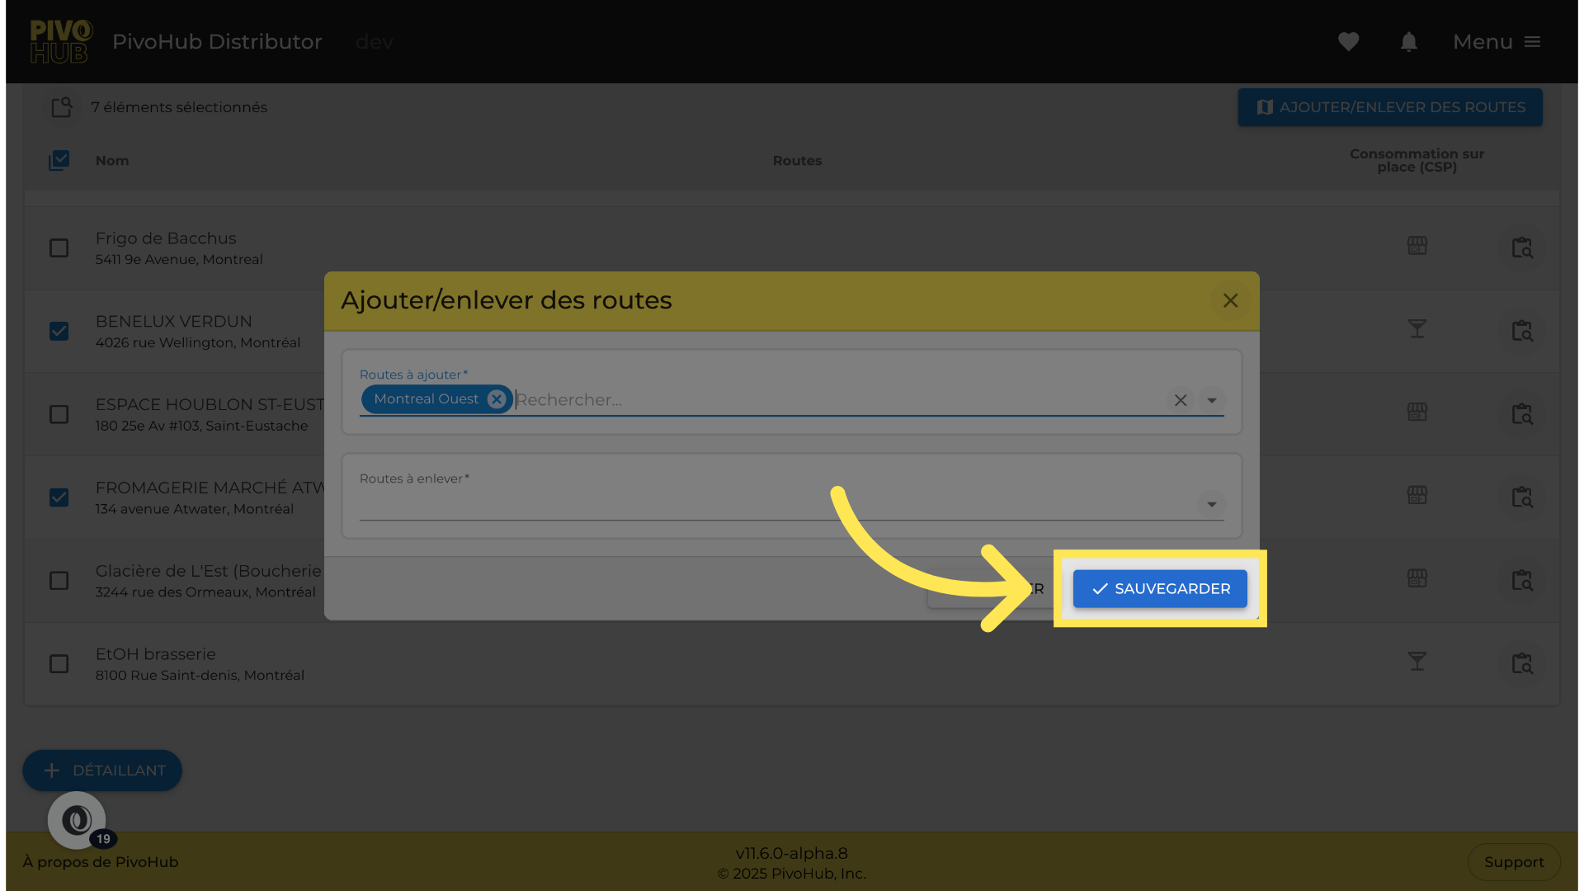
Task: Click store icon for Frigo de Bacchus
Action: (1417, 246)
